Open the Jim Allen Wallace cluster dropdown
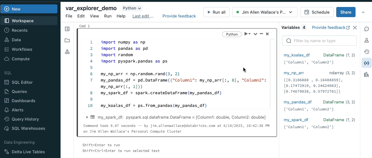This screenshot has height=158, width=372. pos(265,12)
